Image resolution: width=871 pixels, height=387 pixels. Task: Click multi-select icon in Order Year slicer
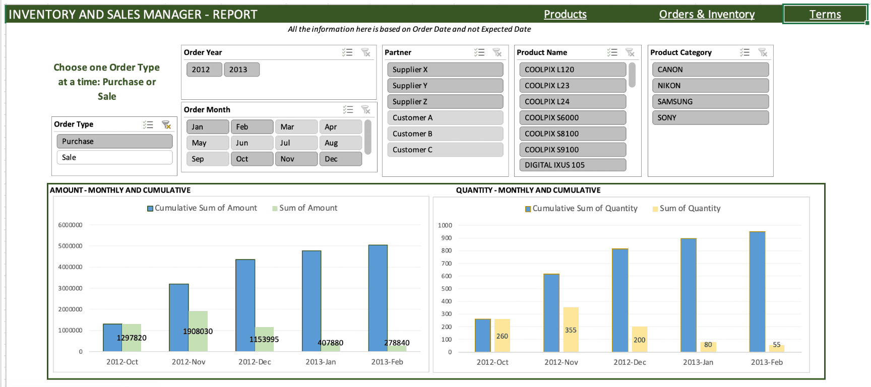click(347, 52)
